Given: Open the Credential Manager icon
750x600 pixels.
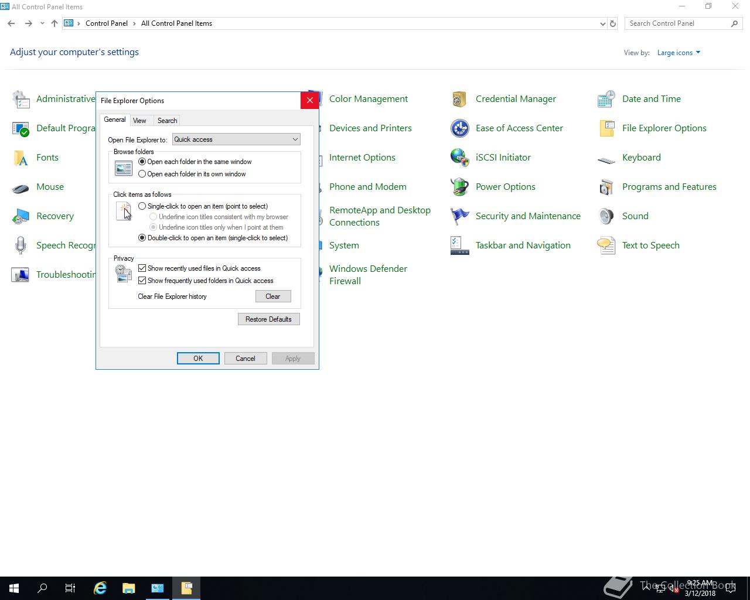Looking at the screenshot, I should (x=460, y=99).
